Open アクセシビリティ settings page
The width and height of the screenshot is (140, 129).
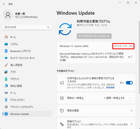coord(27,100)
